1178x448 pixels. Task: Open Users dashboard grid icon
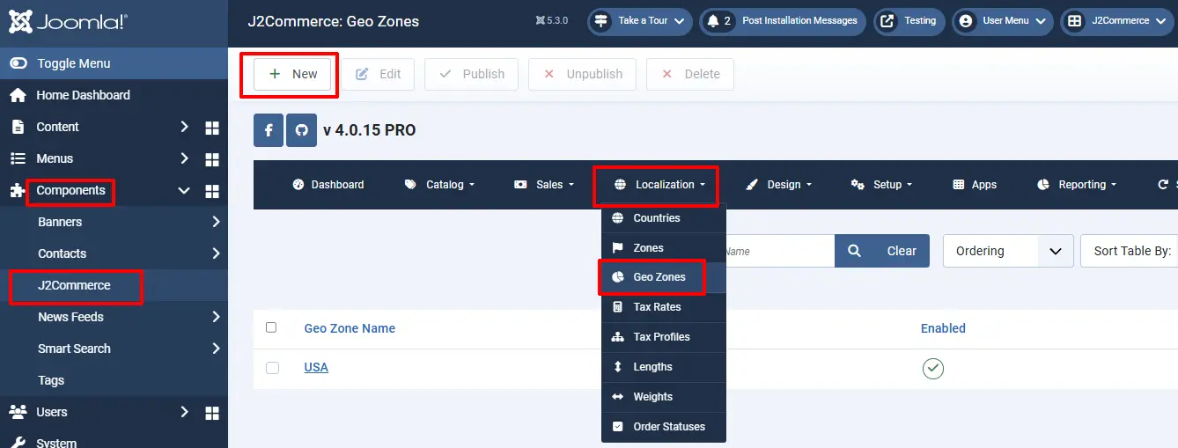pos(212,413)
